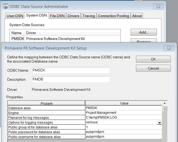Switch to the User DSN tab
Viewport: 178px width, 142px height.
coord(15,16)
